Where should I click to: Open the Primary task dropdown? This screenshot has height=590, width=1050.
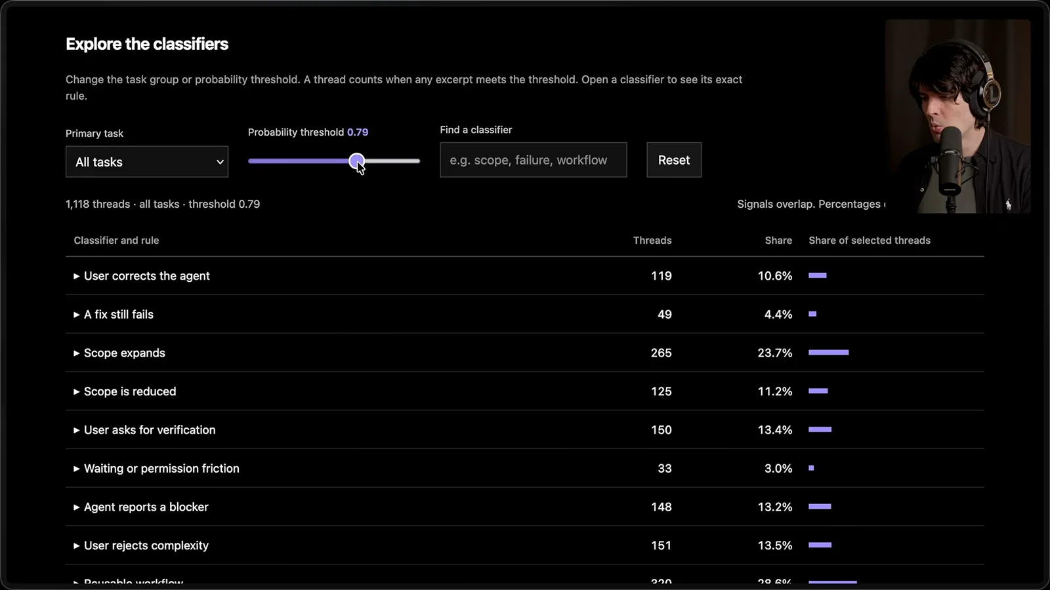[147, 162]
